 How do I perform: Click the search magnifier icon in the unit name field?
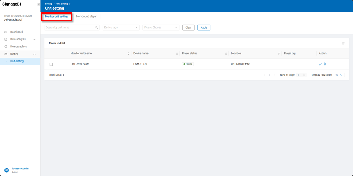(97, 27)
